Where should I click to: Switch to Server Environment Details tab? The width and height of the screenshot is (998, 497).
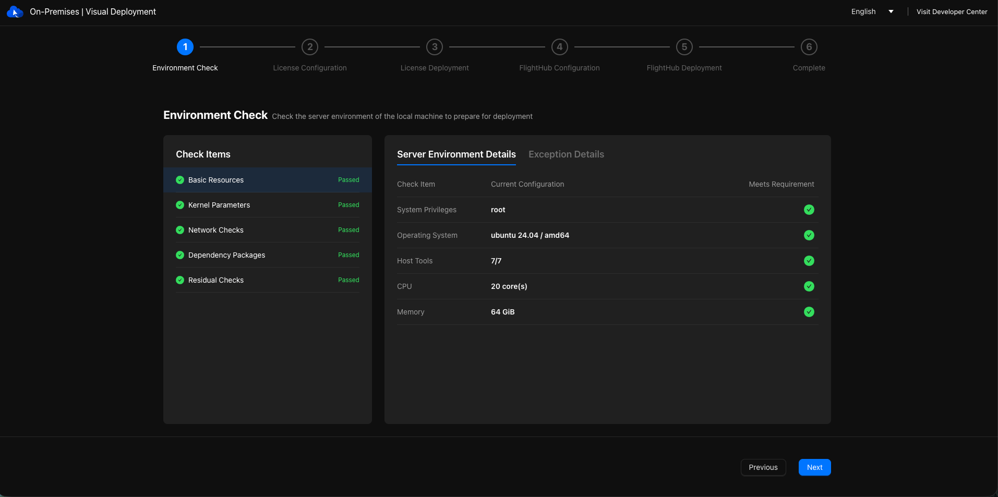pyautogui.click(x=456, y=154)
